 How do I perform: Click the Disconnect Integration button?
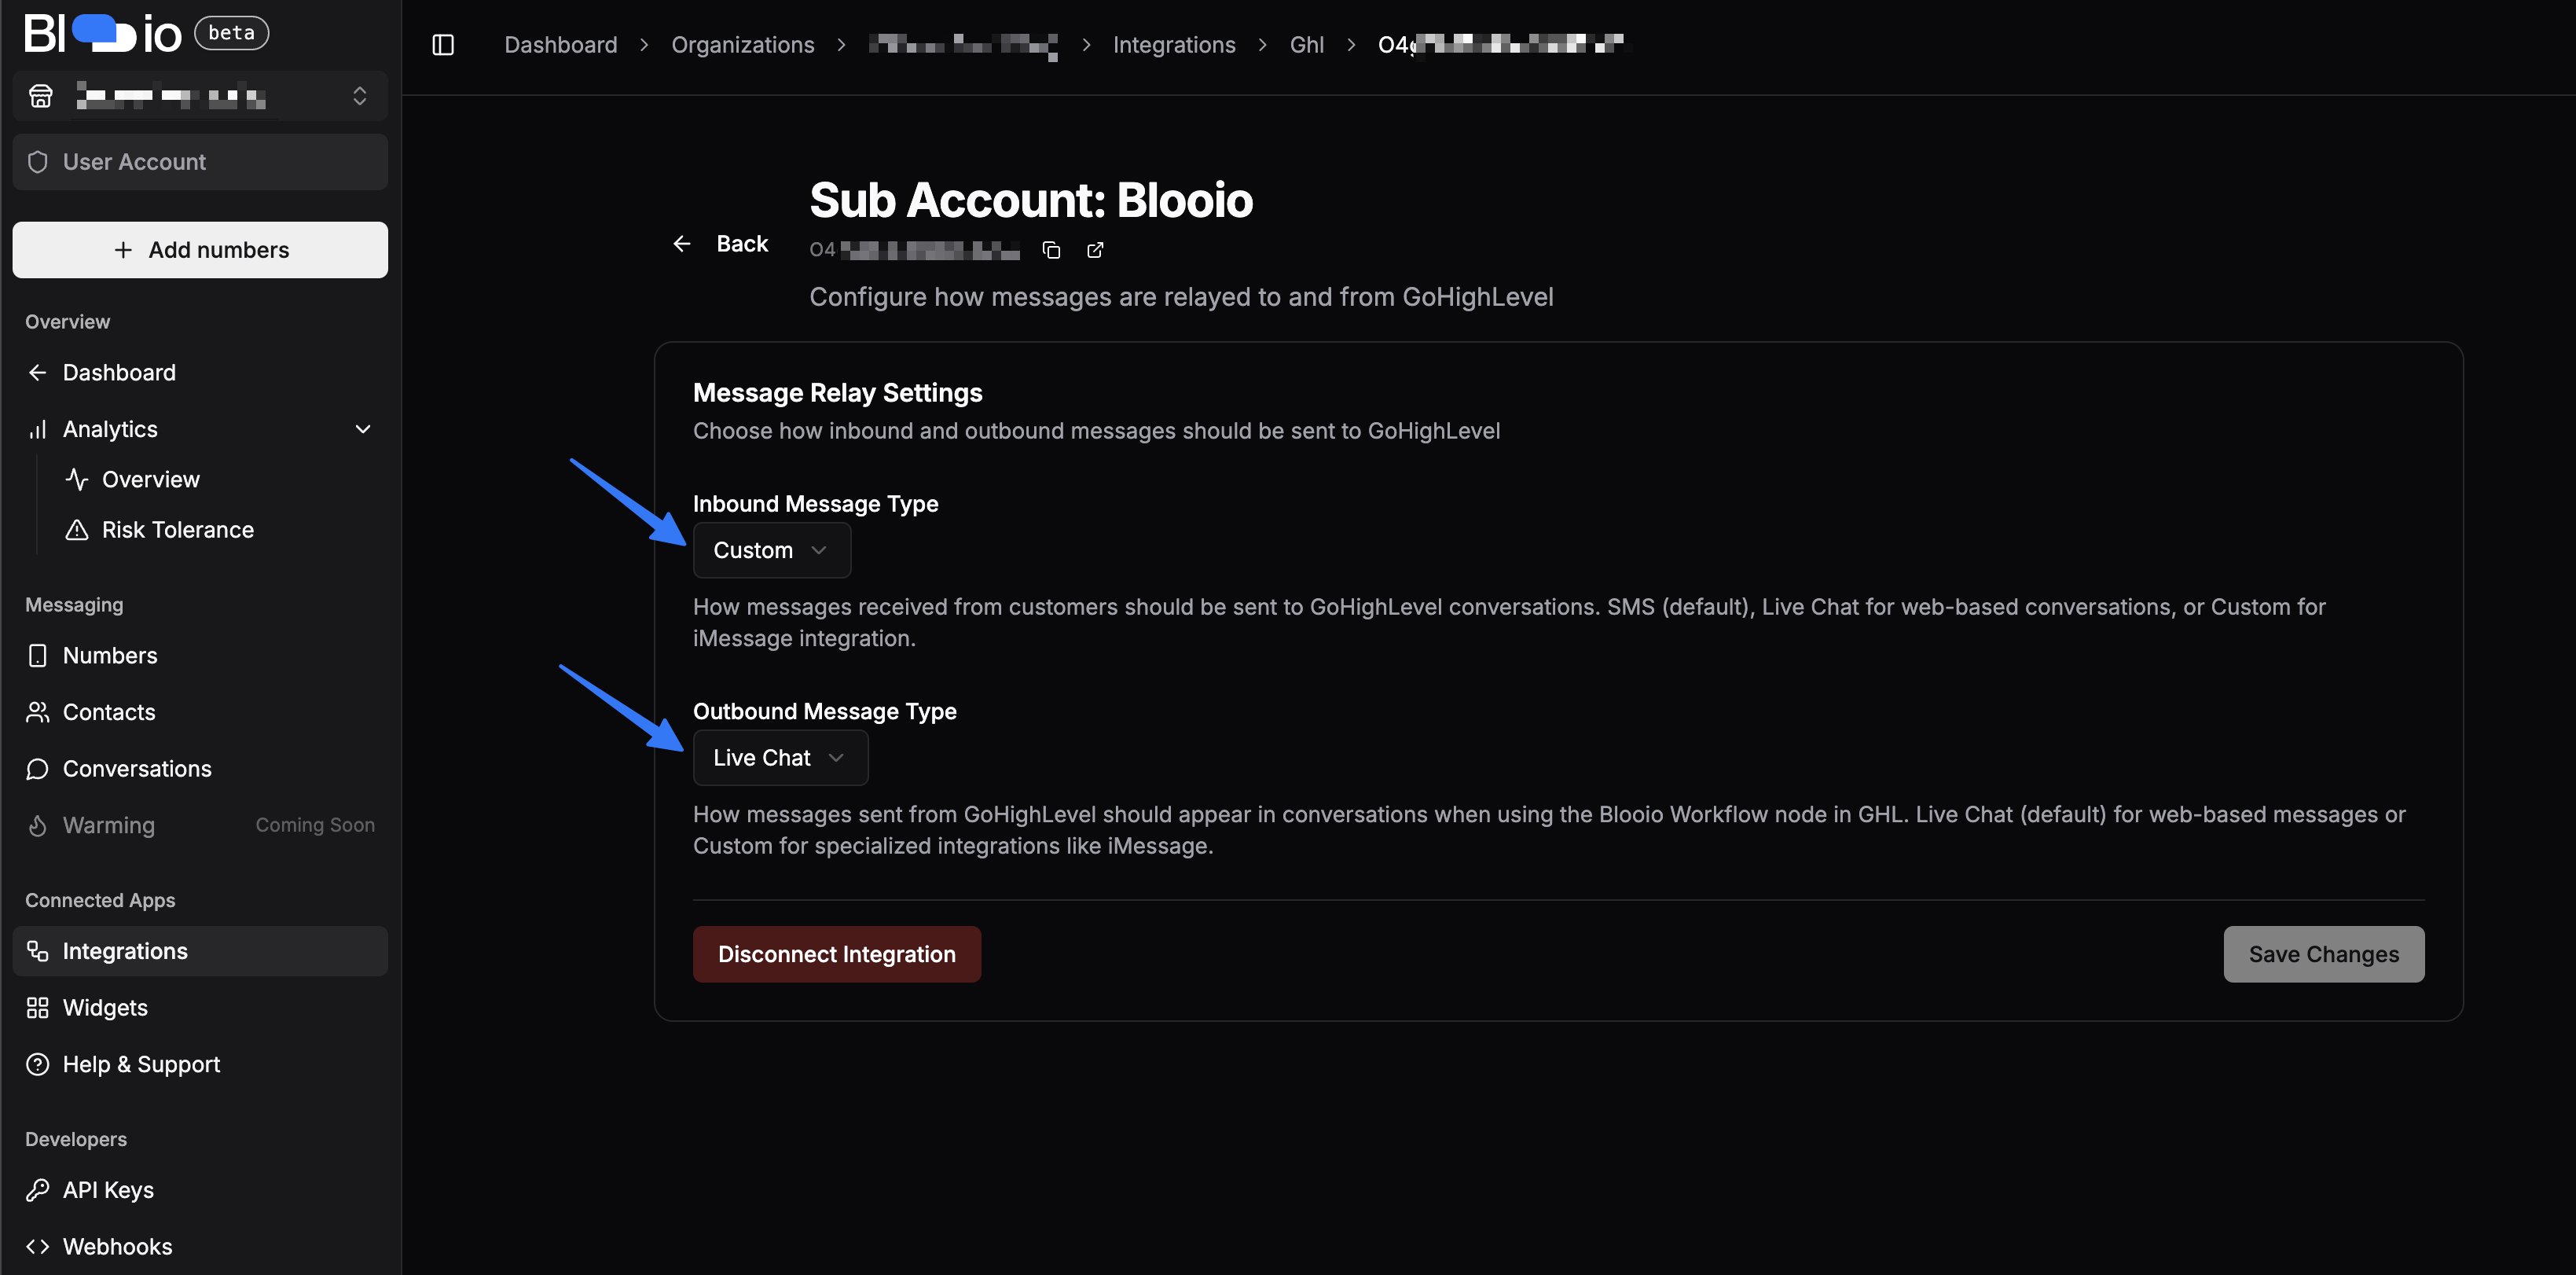[836, 954]
